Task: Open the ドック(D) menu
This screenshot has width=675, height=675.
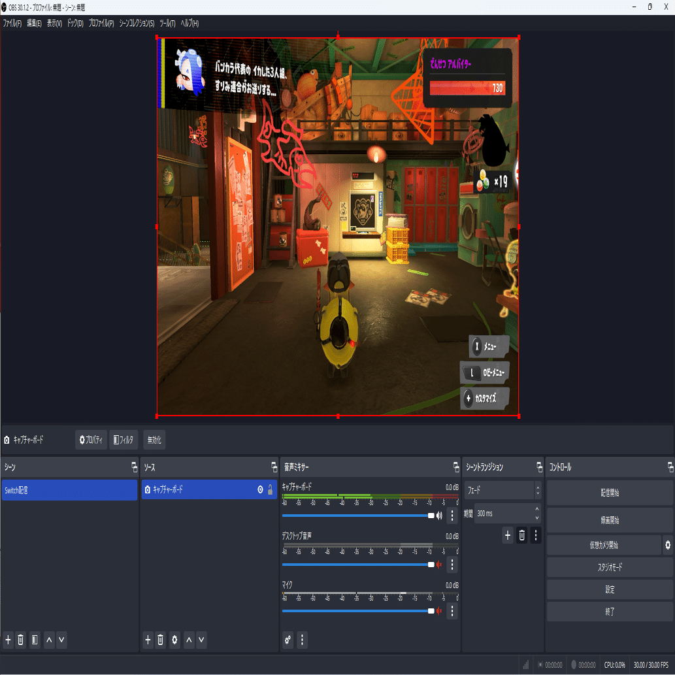Action: pos(75,24)
